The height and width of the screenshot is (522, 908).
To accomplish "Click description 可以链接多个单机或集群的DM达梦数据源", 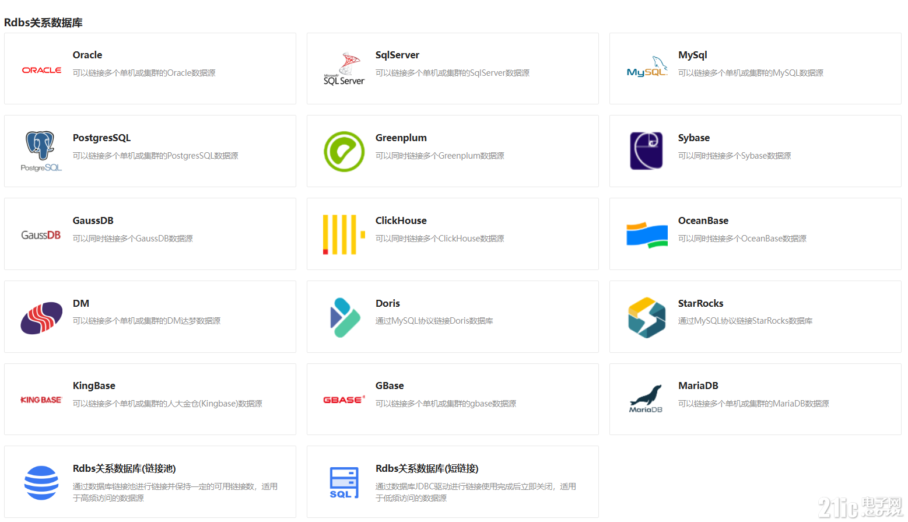I will pos(146,321).
